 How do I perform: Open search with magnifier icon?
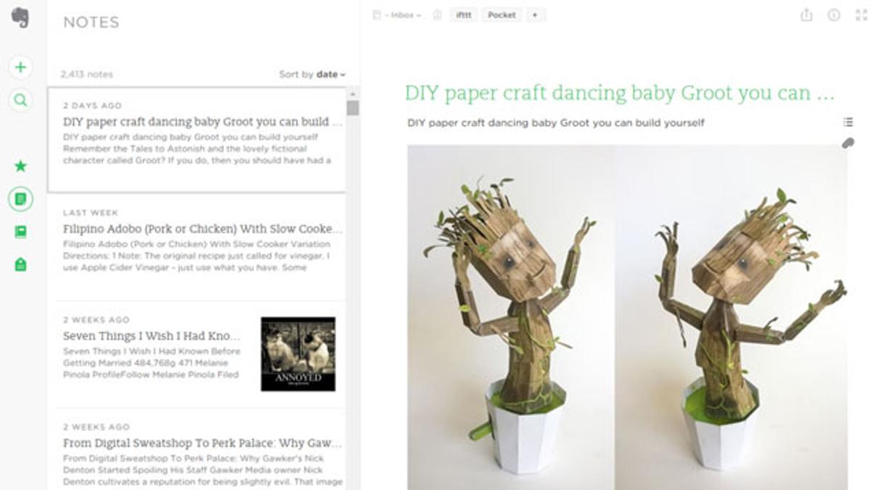click(x=20, y=100)
